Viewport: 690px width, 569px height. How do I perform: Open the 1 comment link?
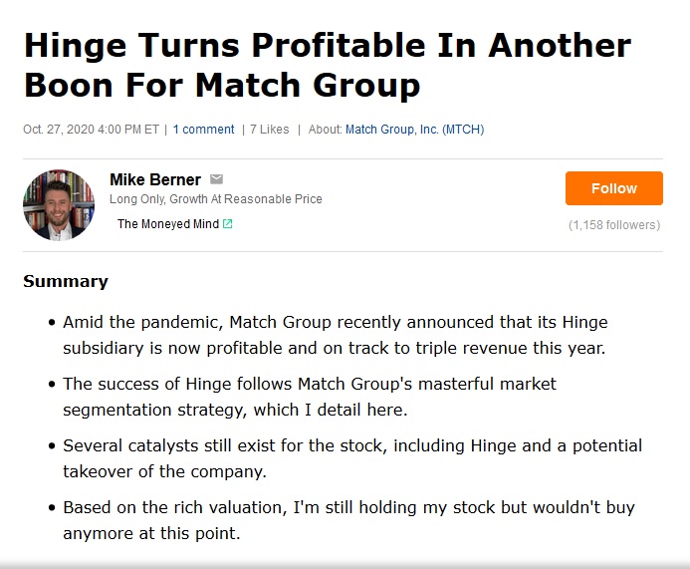click(x=203, y=130)
